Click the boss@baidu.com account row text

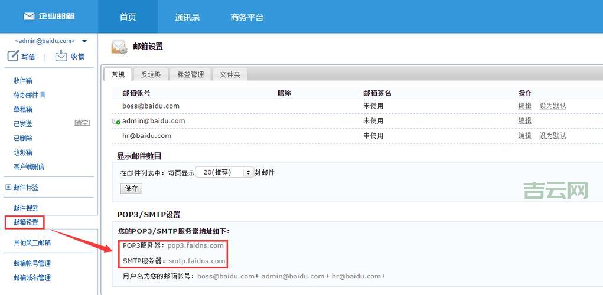coord(151,106)
